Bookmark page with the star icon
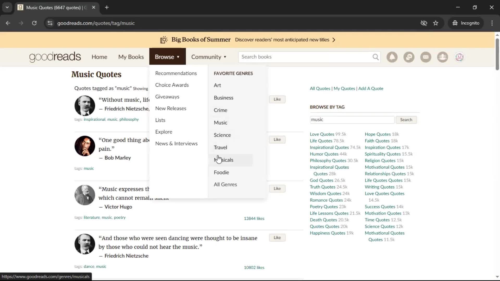Image resolution: width=500 pixels, height=281 pixels. pos(436,23)
